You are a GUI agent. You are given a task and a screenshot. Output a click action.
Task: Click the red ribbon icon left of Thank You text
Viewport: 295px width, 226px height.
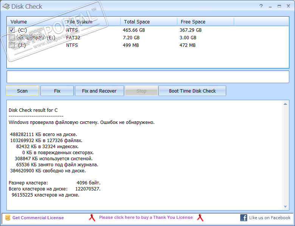click(92, 218)
